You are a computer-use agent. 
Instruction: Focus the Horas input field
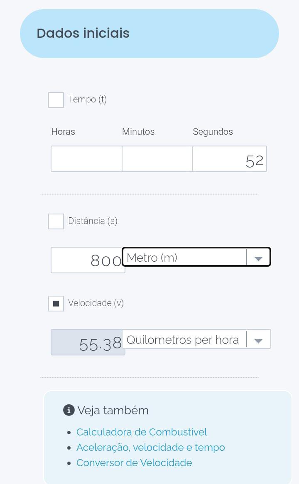[x=86, y=159]
